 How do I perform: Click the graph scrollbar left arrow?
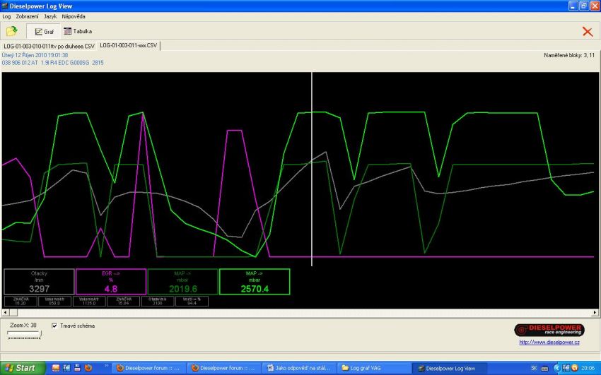[x=5, y=313]
